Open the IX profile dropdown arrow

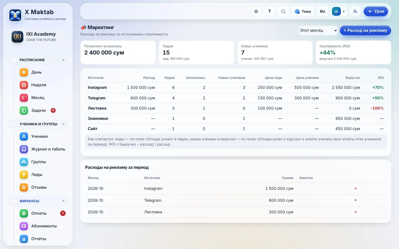click(344, 12)
